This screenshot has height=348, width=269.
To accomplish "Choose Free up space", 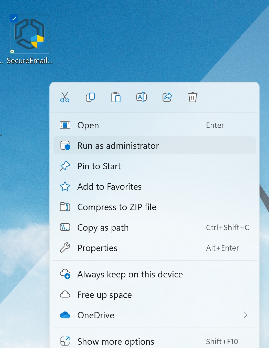I will coord(155,295).
